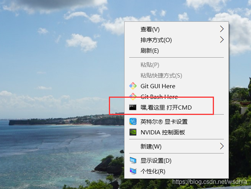Open NVIDIA 控制面板 entry
Image resolution: width=251 pixels, height=189 pixels.
[177, 132]
